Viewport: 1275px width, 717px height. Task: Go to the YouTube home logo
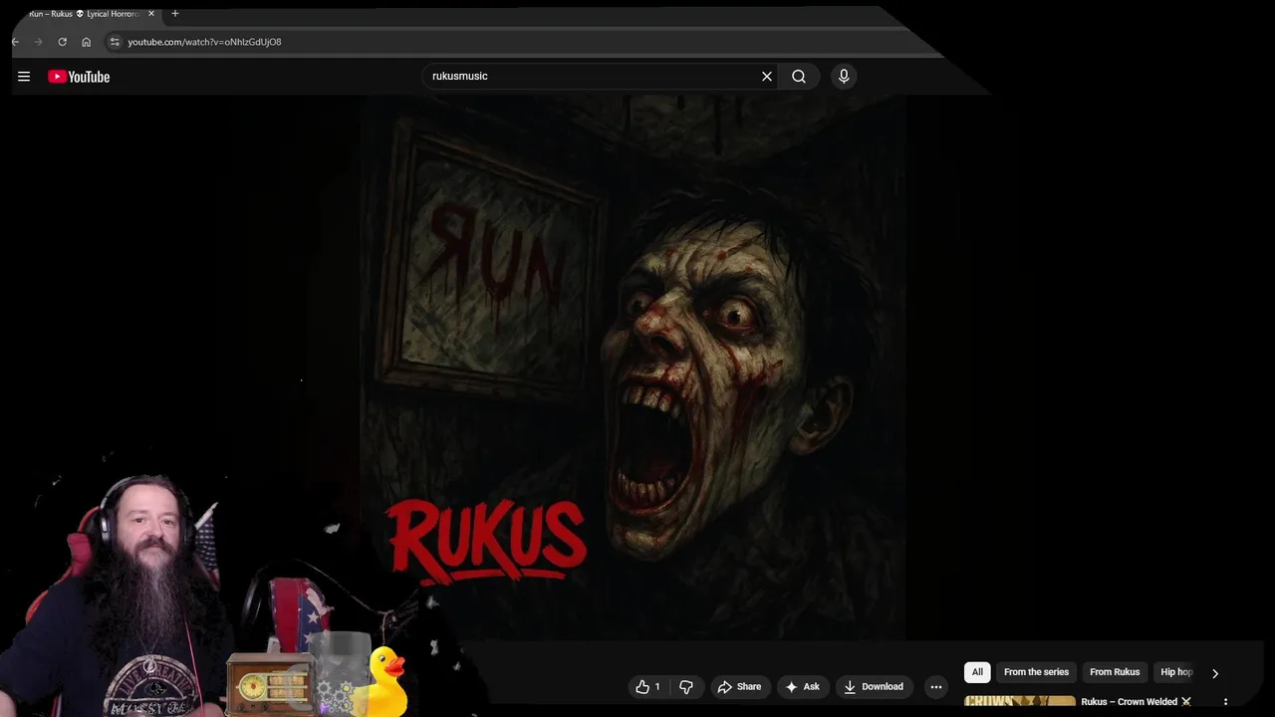pyautogui.click(x=79, y=77)
